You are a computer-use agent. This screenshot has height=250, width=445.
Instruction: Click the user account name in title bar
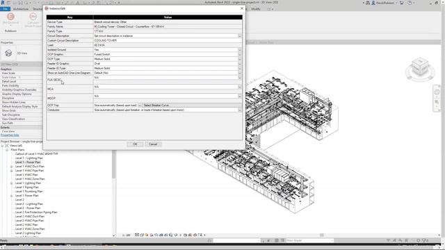(x=385, y=3)
